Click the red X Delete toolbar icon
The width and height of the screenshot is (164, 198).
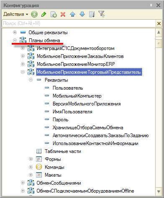pyautogui.click(x=63, y=14)
